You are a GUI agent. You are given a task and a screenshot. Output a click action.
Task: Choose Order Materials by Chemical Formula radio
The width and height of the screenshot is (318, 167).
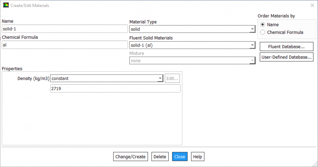click(263, 32)
